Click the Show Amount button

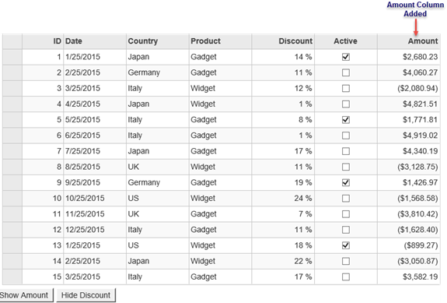coord(26,295)
